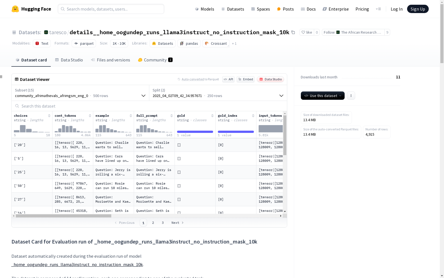Open Pricing in the top navigation
The height and width of the screenshot is (278, 444).
pyautogui.click(x=362, y=9)
